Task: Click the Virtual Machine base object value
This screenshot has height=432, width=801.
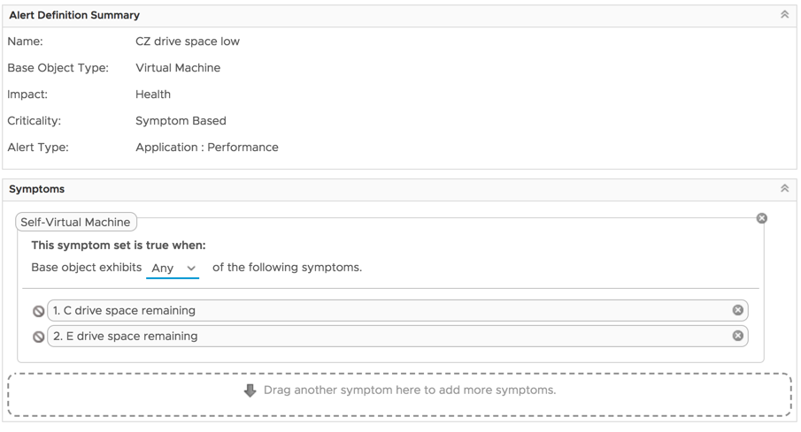Action: 178,68
